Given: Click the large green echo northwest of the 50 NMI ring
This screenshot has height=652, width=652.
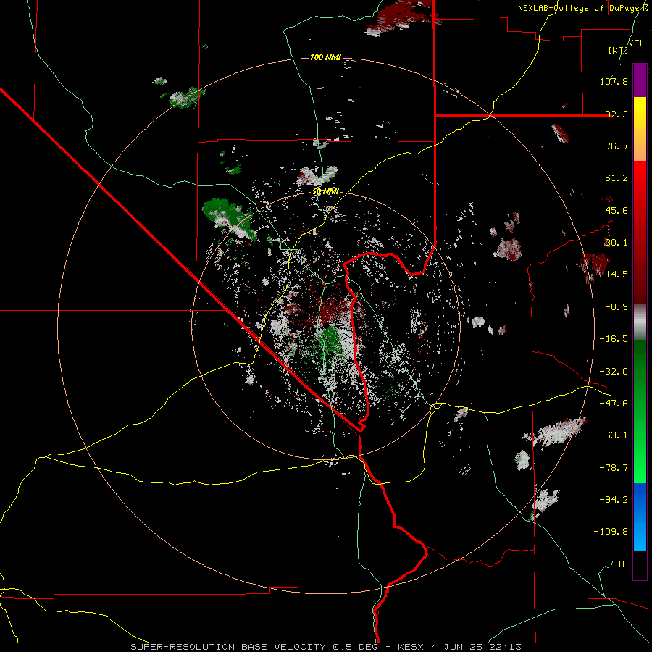Looking at the screenshot, I should coord(229,217).
